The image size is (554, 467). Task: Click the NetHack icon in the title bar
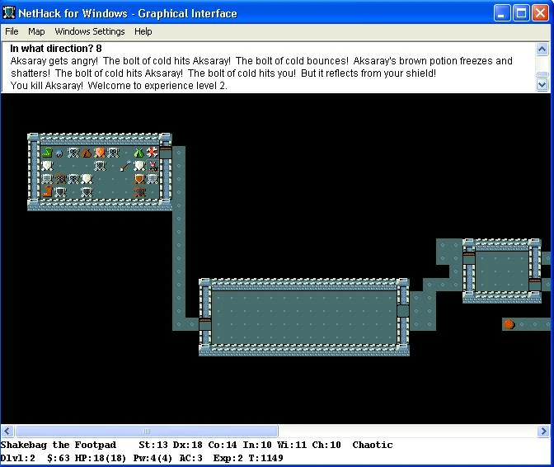(x=8, y=13)
